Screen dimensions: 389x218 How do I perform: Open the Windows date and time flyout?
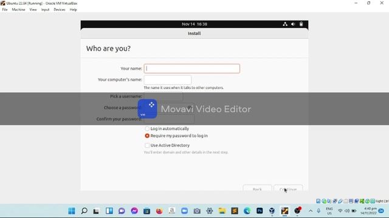[368, 211]
